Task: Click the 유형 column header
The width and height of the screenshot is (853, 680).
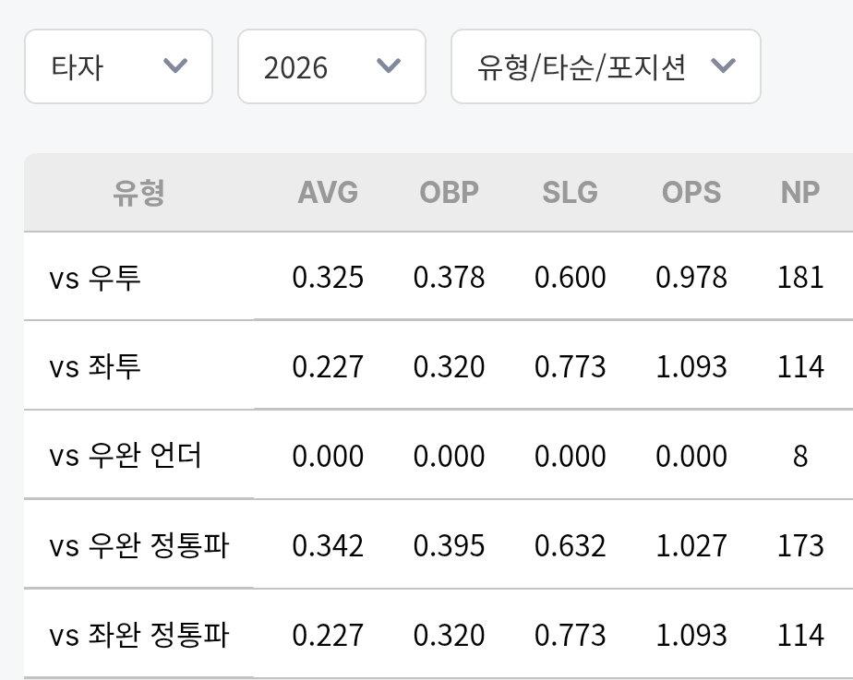Action: pos(138,193)
